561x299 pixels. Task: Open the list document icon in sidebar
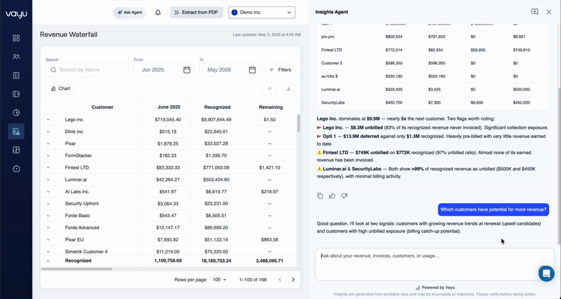[16, 76]
